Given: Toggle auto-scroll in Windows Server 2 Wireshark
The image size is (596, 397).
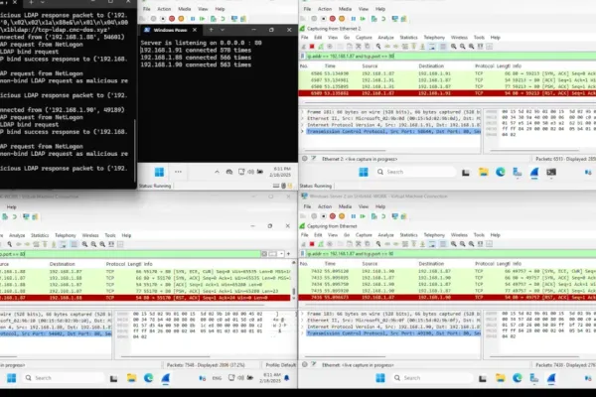Looking at the screenshot, I should tap(432, 244).
